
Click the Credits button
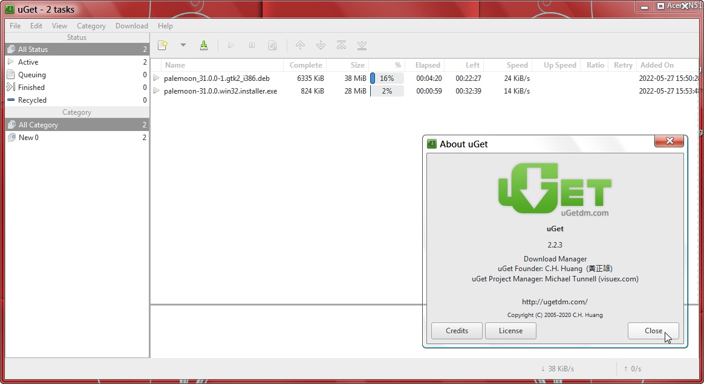[457, 331]
